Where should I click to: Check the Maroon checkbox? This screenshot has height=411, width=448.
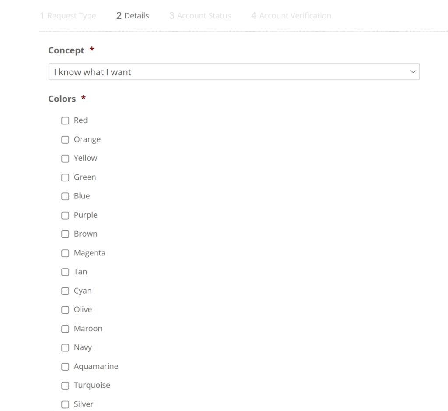tap(65, 329)
